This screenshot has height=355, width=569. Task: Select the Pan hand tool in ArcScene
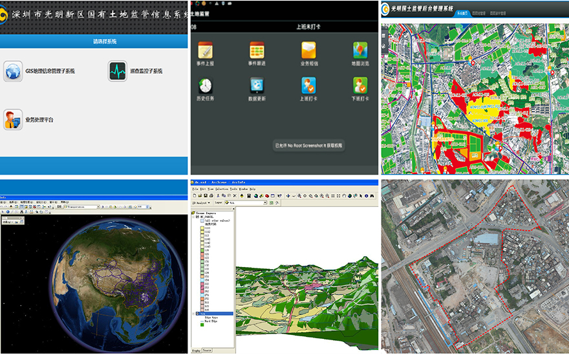click(344, 196)
